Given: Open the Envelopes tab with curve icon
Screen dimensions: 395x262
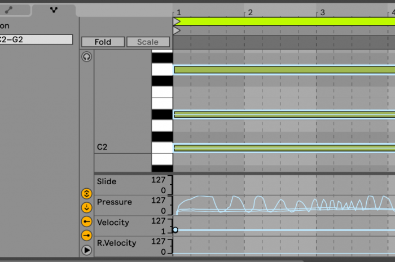Looking at the screenshot, I should tap(9, 10).
